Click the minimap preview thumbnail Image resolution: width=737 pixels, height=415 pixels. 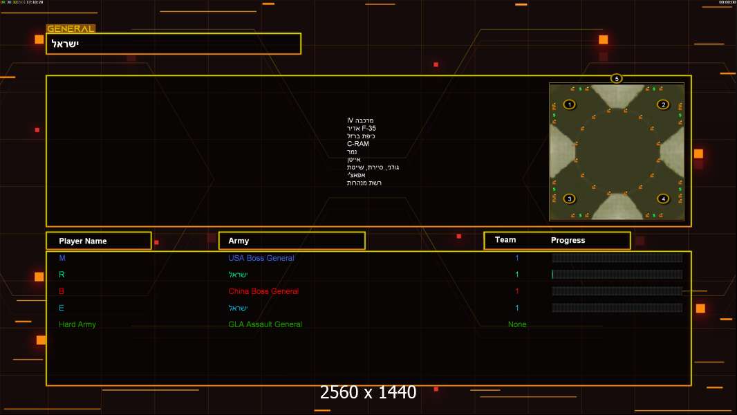click(x=617, y=151)
